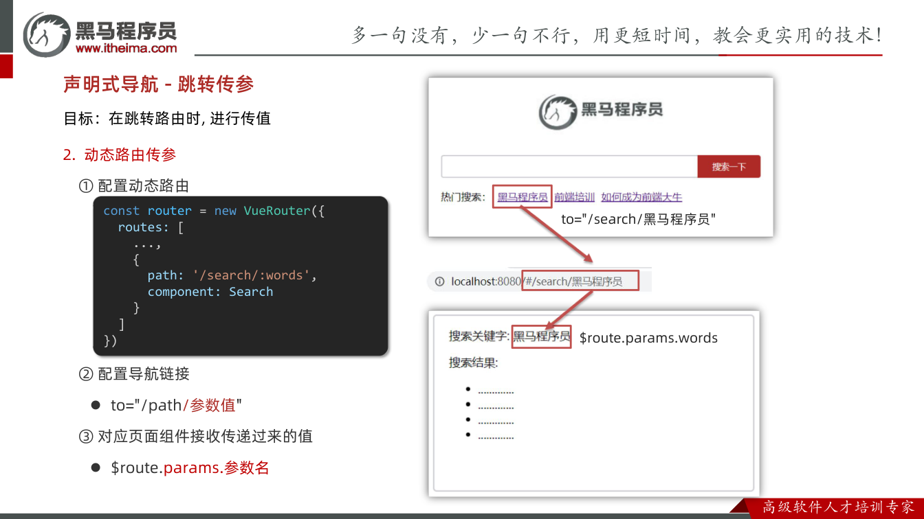Open the 如何成为前端大牛 hot search link
Viewport: 924px width, 519px height.
tap(641, 197)
